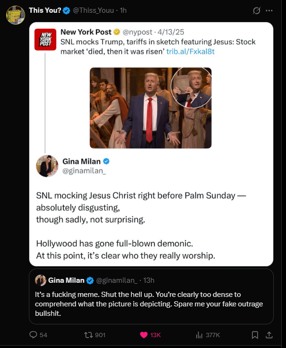Click the reply comment icon
Screen dimensions: 286x348
click(33, 335)
